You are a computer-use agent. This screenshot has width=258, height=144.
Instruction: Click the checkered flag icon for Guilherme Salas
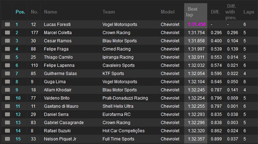point(7,74)
